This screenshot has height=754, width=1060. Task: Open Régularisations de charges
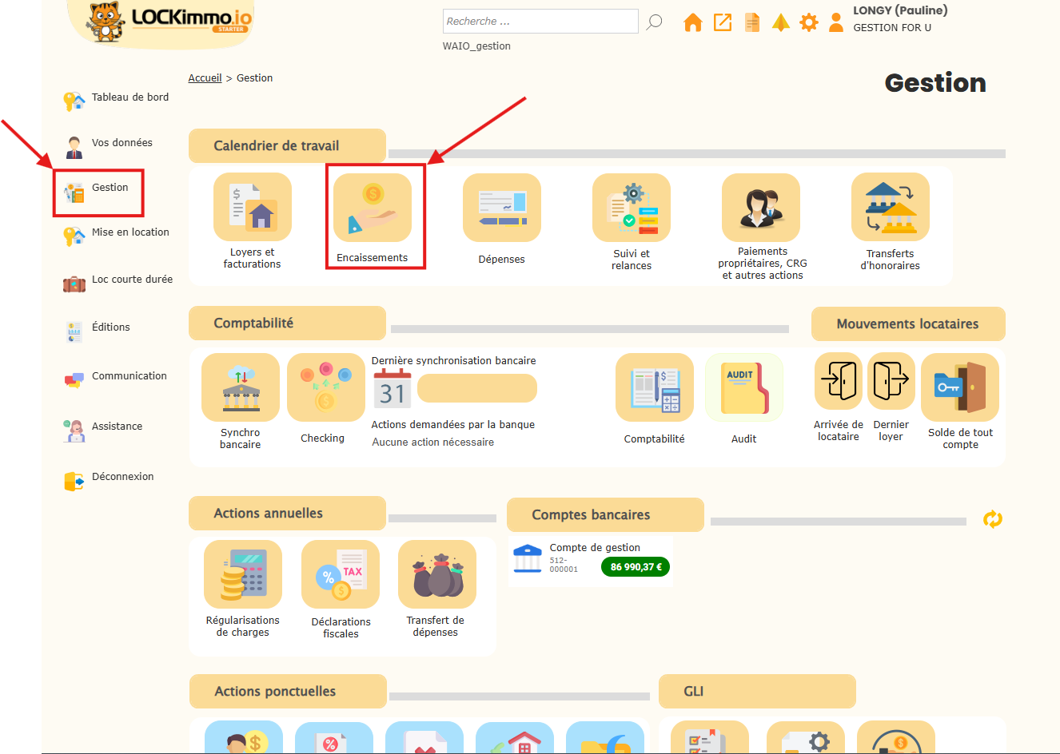[x=243, y=574]
